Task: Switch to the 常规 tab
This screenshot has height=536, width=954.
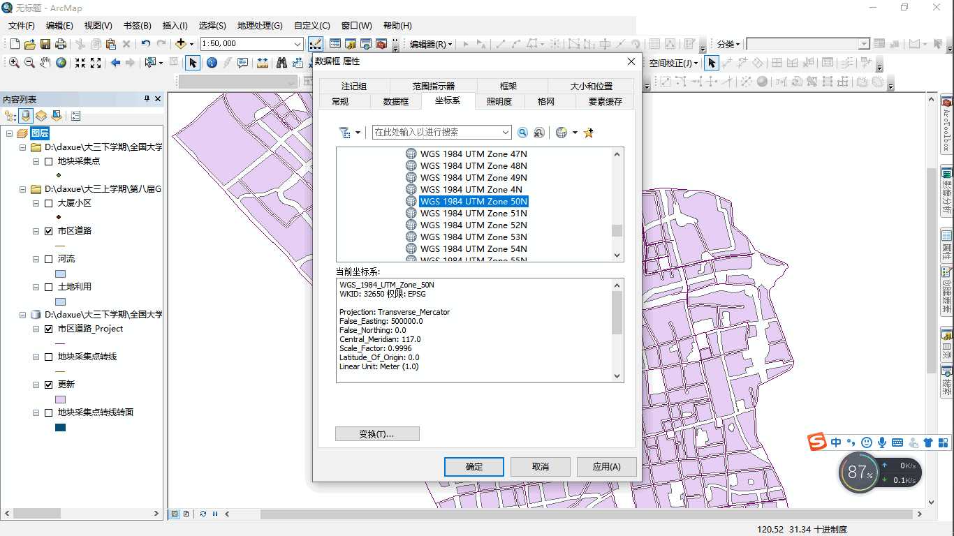Action: 340,102
